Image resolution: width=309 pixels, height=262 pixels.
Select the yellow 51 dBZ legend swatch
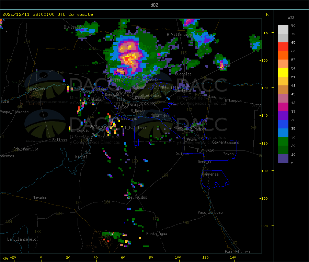[283, 73]
